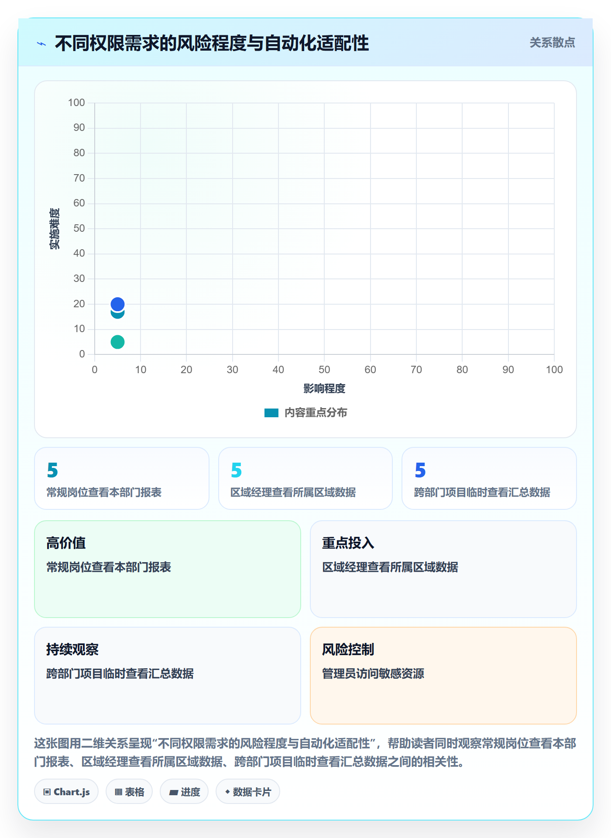611x838 pixels.
Task: Open the 重点投入 quadrant card
Action: [x=443, y=569]
